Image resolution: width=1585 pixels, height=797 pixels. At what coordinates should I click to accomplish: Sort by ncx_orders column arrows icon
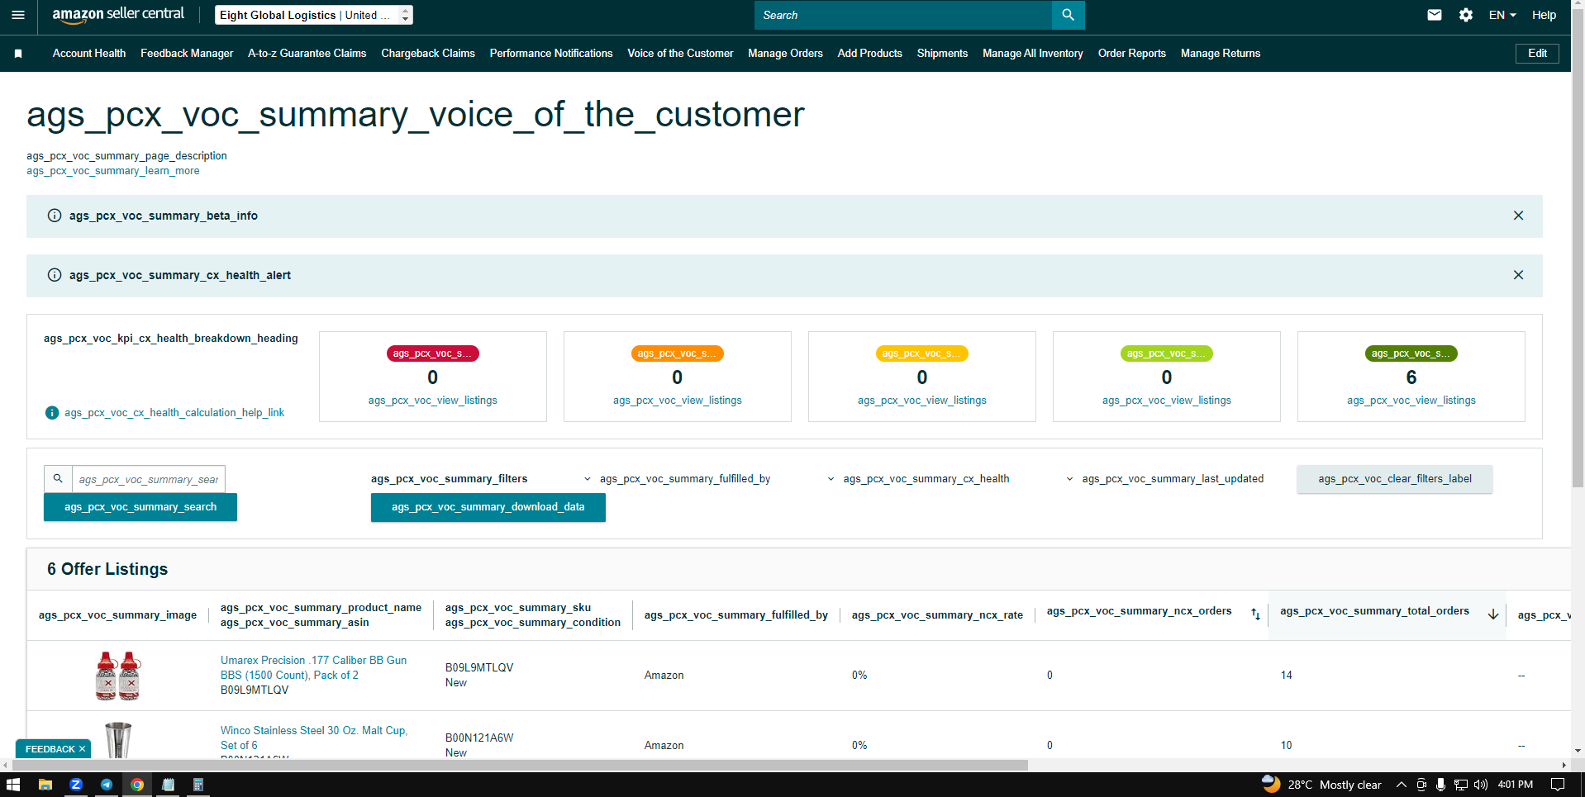tap(1255, 614)
